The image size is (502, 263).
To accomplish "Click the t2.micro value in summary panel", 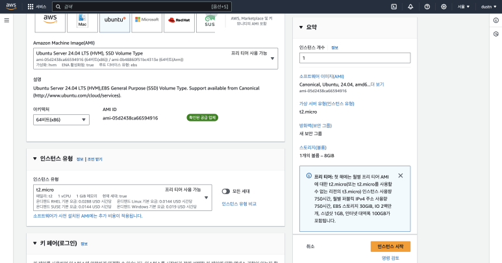I will tap(308, 112).
